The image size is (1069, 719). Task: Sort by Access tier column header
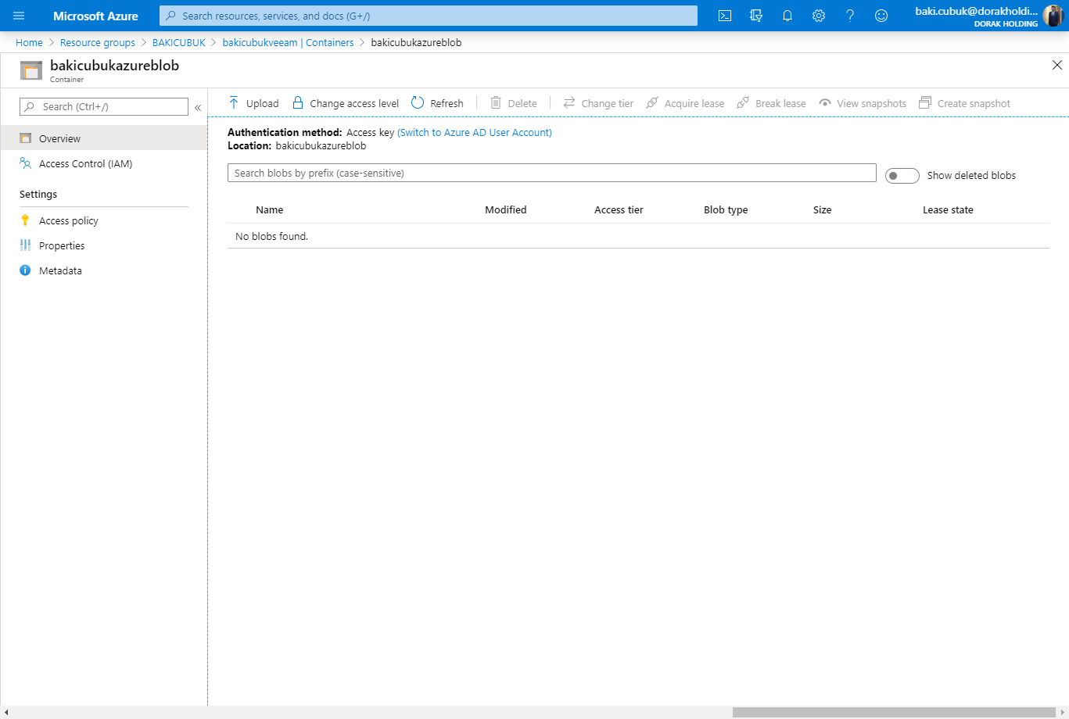coord(619,209)
